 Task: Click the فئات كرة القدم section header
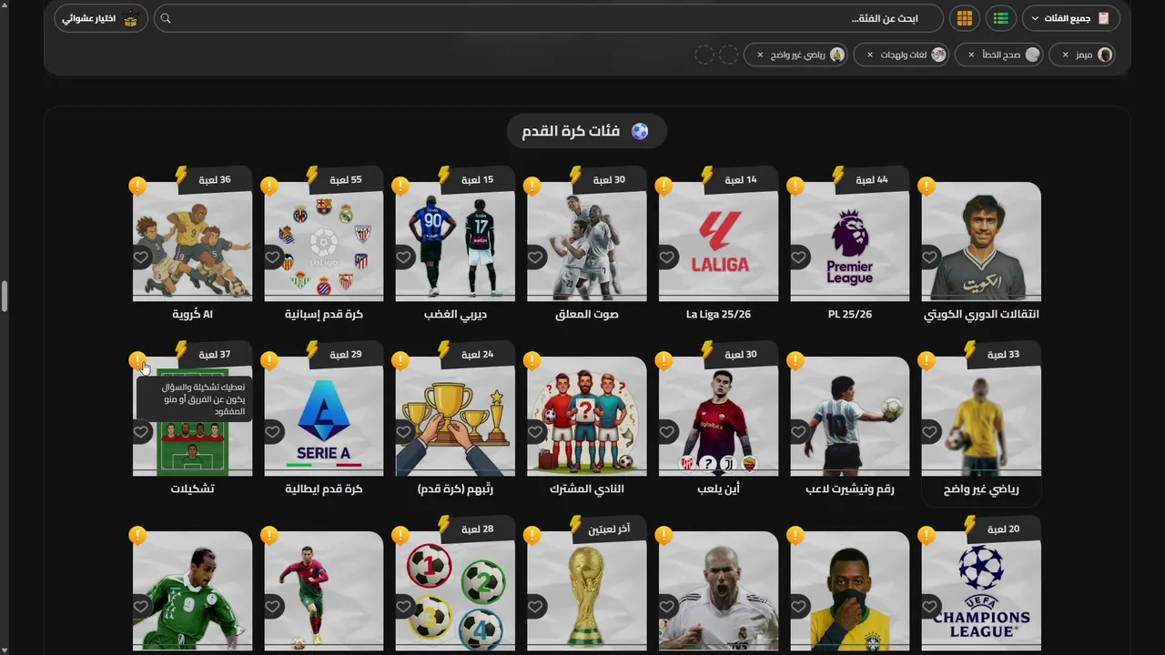coord(587,131)
